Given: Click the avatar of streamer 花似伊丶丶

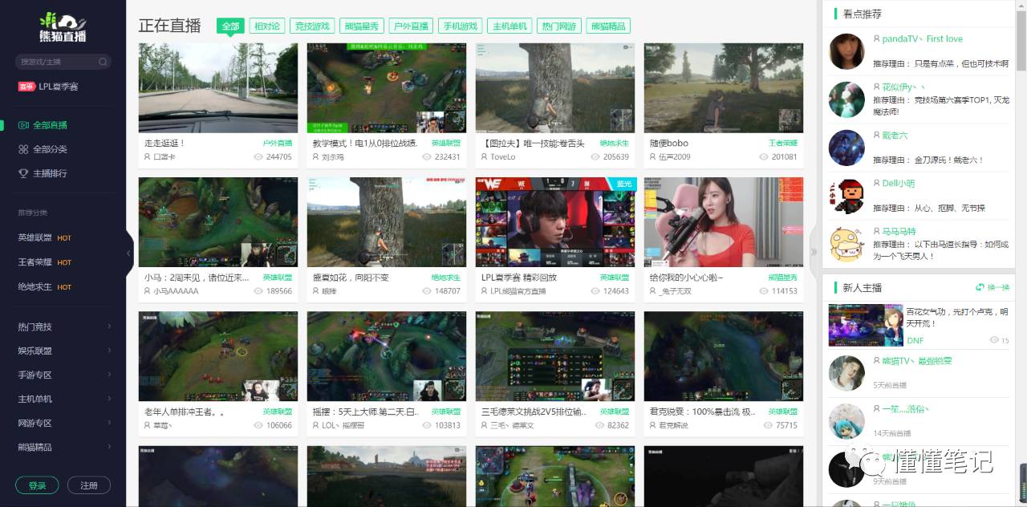Looking at the screenshot, I should click(x=846, y=99).
